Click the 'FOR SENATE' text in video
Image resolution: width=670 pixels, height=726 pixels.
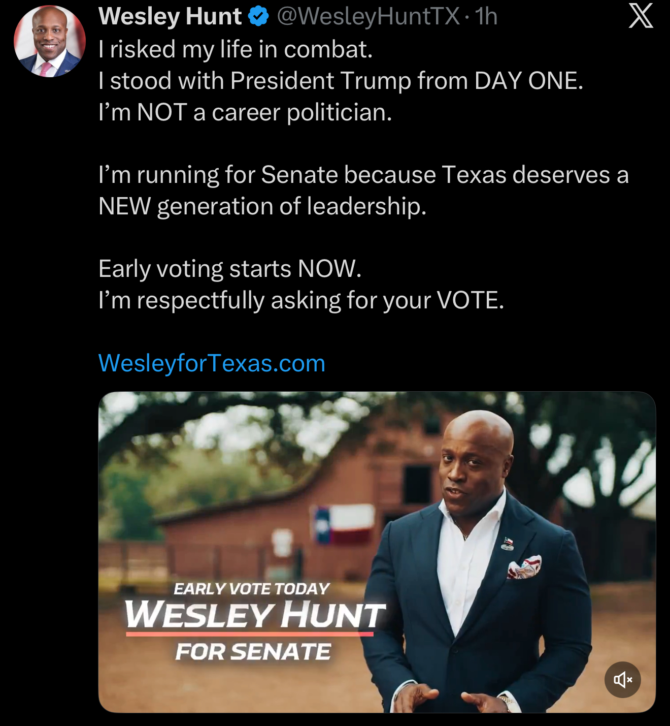(253, 652)
